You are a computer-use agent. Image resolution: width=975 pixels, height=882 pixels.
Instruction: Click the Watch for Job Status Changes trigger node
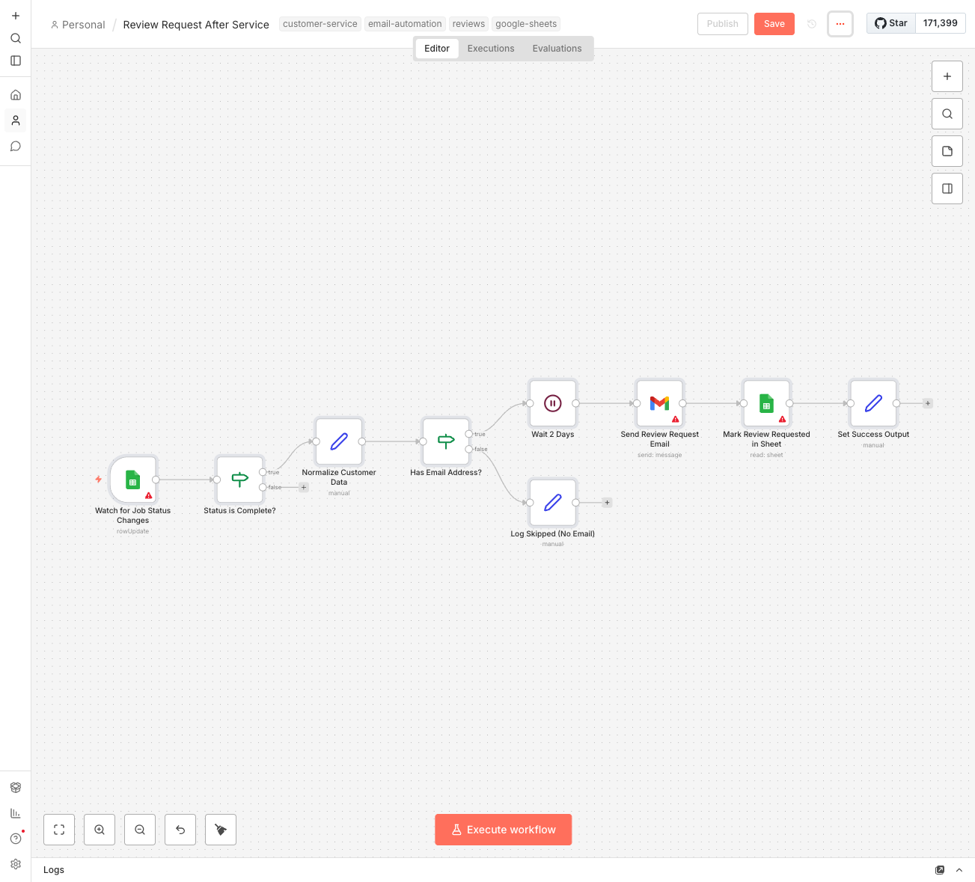132,480
